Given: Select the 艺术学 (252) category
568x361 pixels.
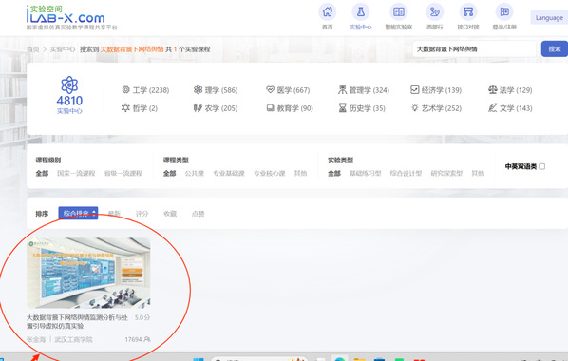Looking at the screenshot, I should point(436,108).
